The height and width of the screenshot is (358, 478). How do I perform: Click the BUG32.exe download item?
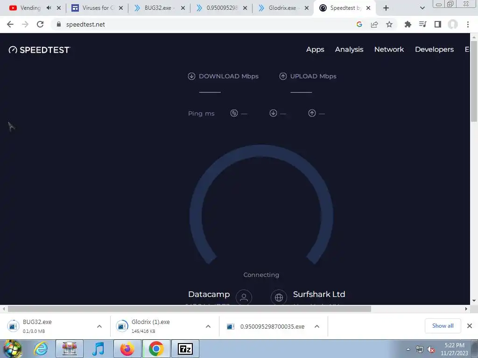(x=56, y=326)
